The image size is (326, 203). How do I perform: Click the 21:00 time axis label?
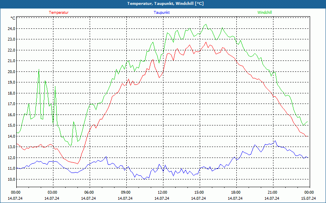(x=272, y=192)
